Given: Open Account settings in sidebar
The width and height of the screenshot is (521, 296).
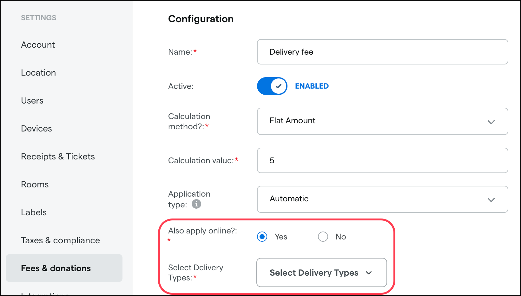Looking at the screenshot, I should coord(38,45).
